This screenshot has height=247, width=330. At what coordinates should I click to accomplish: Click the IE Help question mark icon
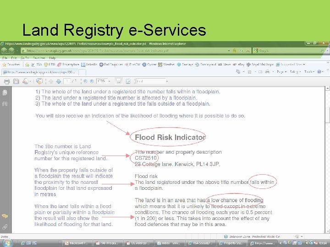click(319, 72)
